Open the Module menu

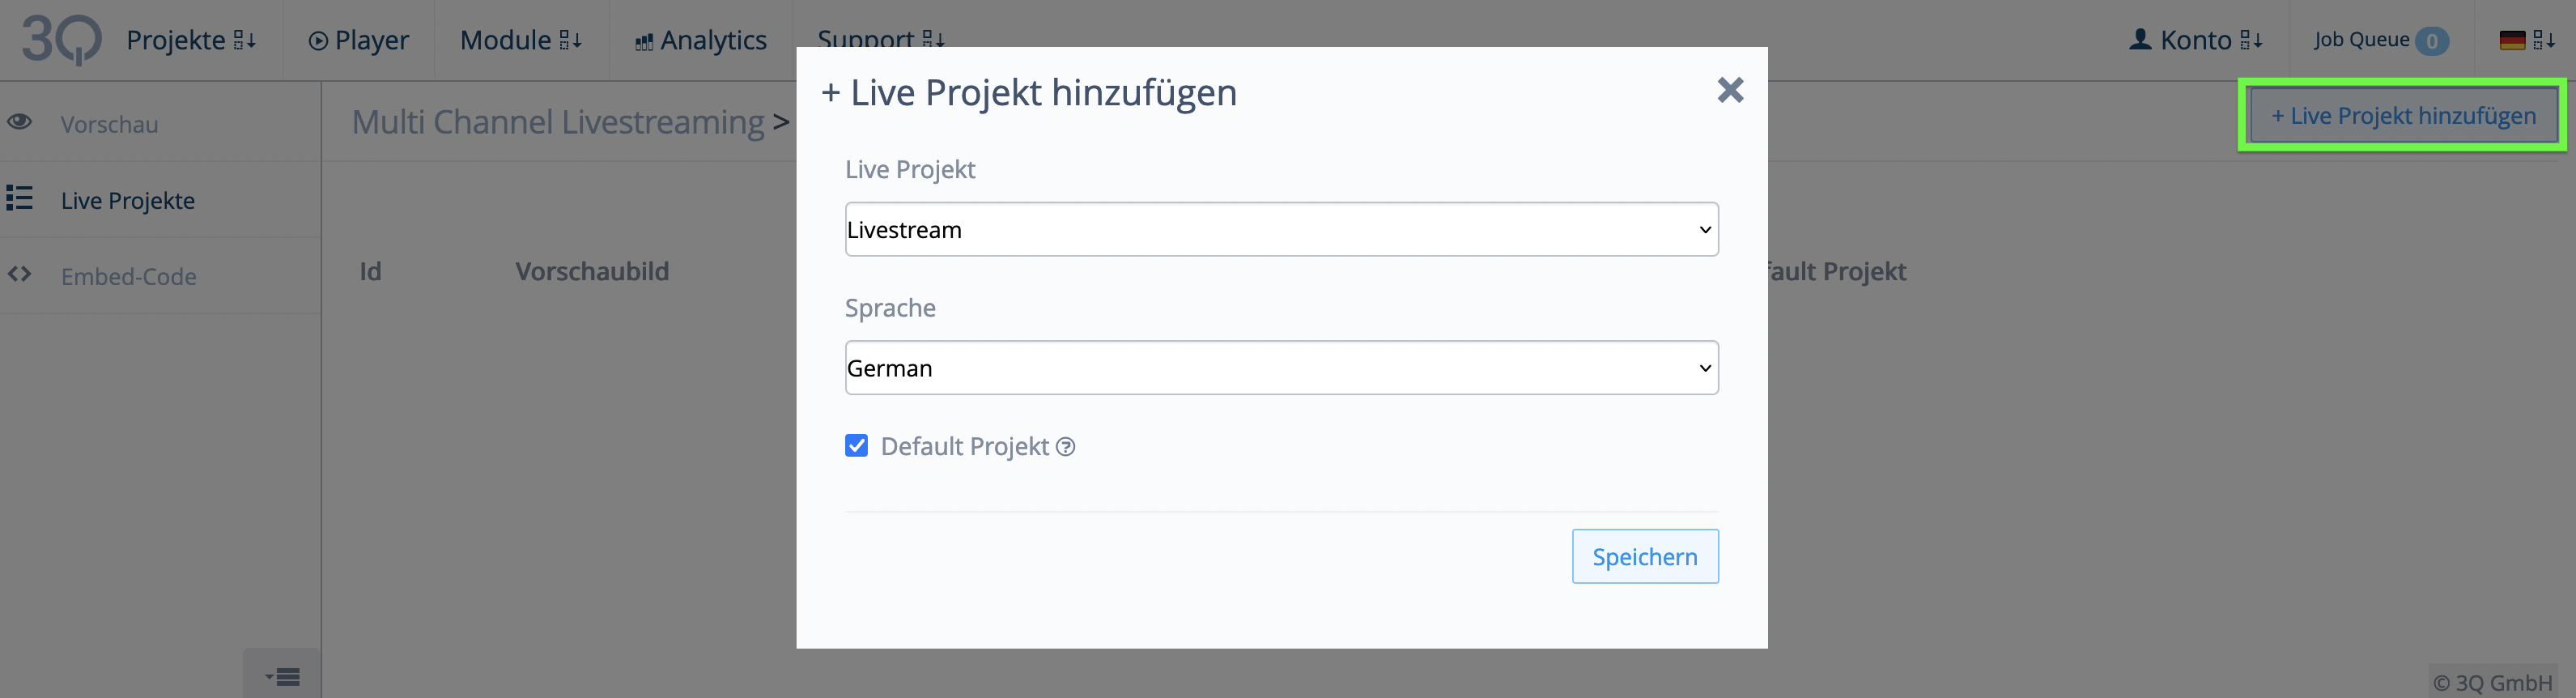point(521,40)
